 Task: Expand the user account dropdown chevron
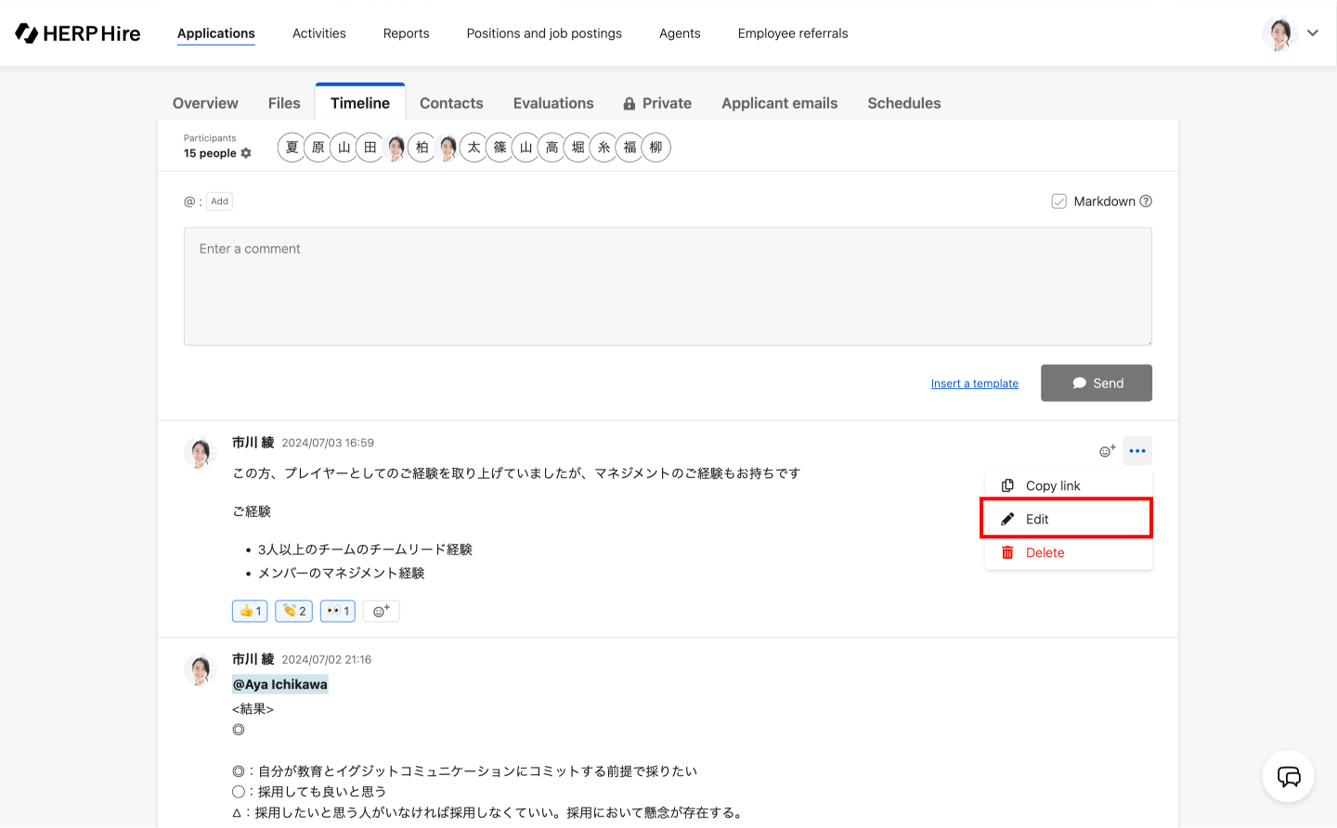(1313, 33)
